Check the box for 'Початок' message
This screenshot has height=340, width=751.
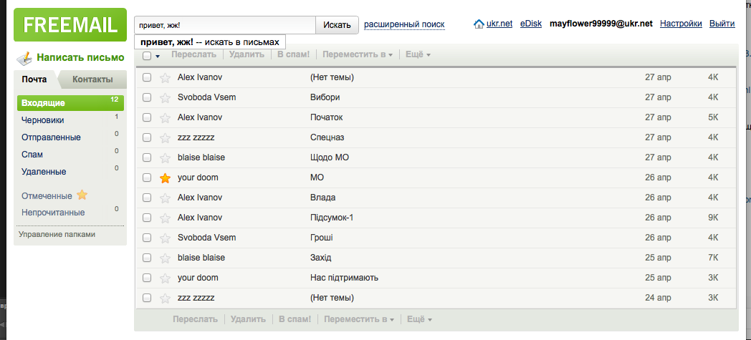147,117
